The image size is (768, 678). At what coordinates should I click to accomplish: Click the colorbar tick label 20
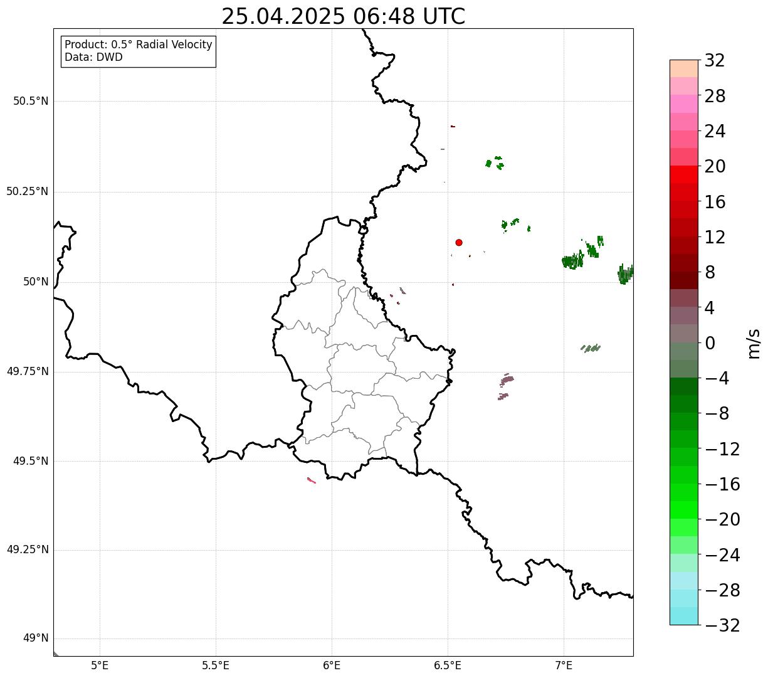pyautogui.click(x=715, y=167)
